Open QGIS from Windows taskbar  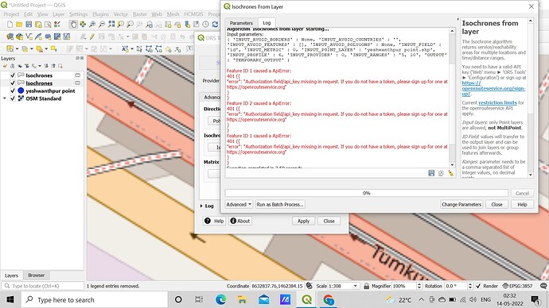point(306,299)
